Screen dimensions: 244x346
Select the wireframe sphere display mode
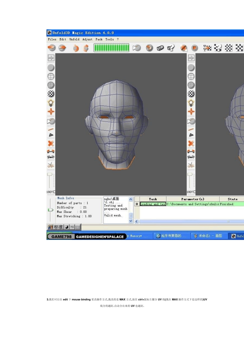[x=51, y=76]
